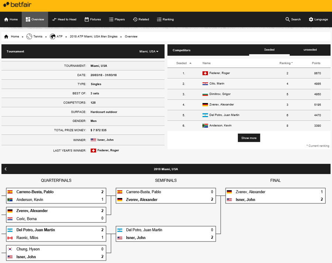Click the Search magnifier icon
Viewport: 332px width, 263px height.
(x=288, y=20)
